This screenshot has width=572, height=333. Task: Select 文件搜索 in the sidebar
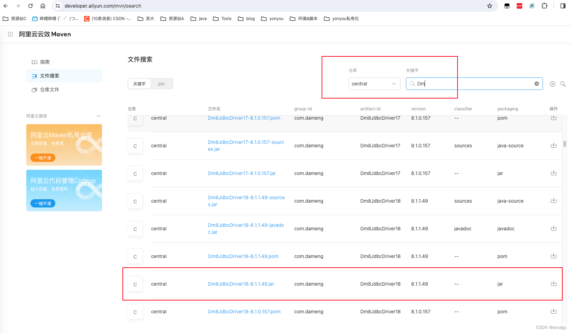pos(64,76)
